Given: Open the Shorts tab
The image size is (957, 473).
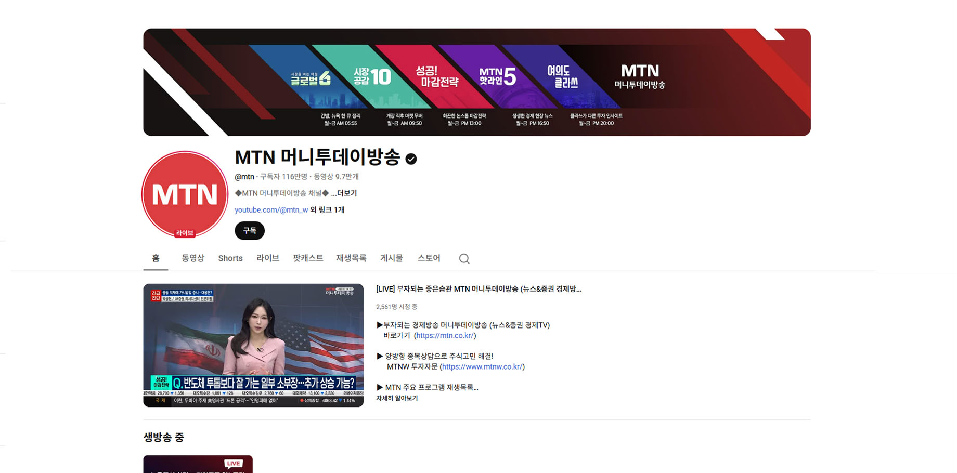Looking at the screenshot, I should 230,258.
